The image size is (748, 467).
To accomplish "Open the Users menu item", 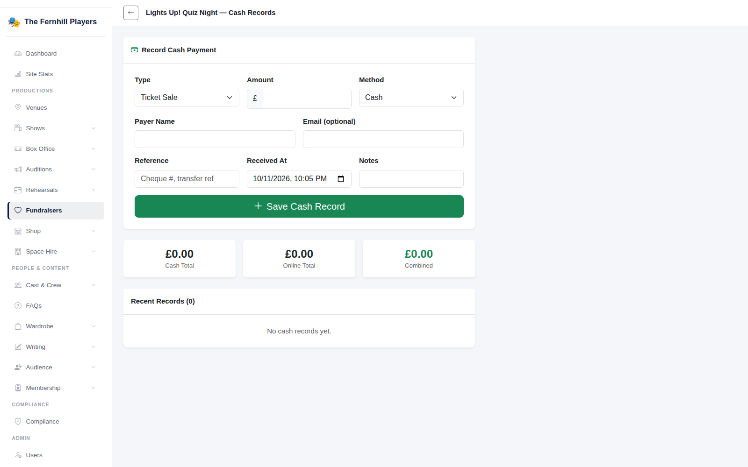I will pos(56,455).
